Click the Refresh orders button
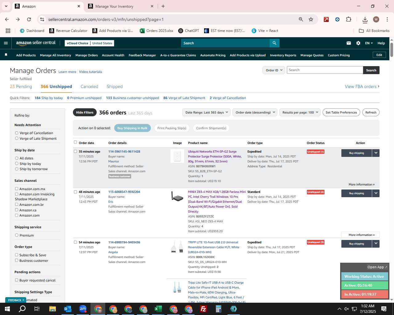The image size is (394, 315). 371,113
